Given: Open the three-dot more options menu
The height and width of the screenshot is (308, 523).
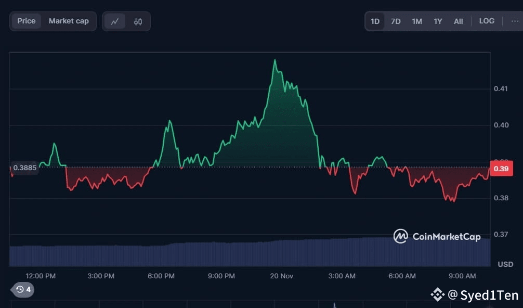Looking at the screenshot, I should pos(515,21).
